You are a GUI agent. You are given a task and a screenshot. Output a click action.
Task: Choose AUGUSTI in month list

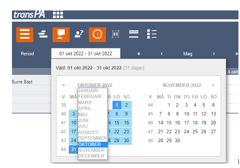coord(93,132)
